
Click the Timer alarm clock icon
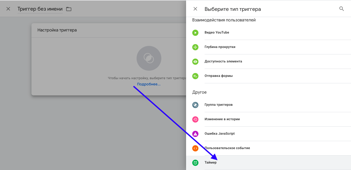coord(195,163)
